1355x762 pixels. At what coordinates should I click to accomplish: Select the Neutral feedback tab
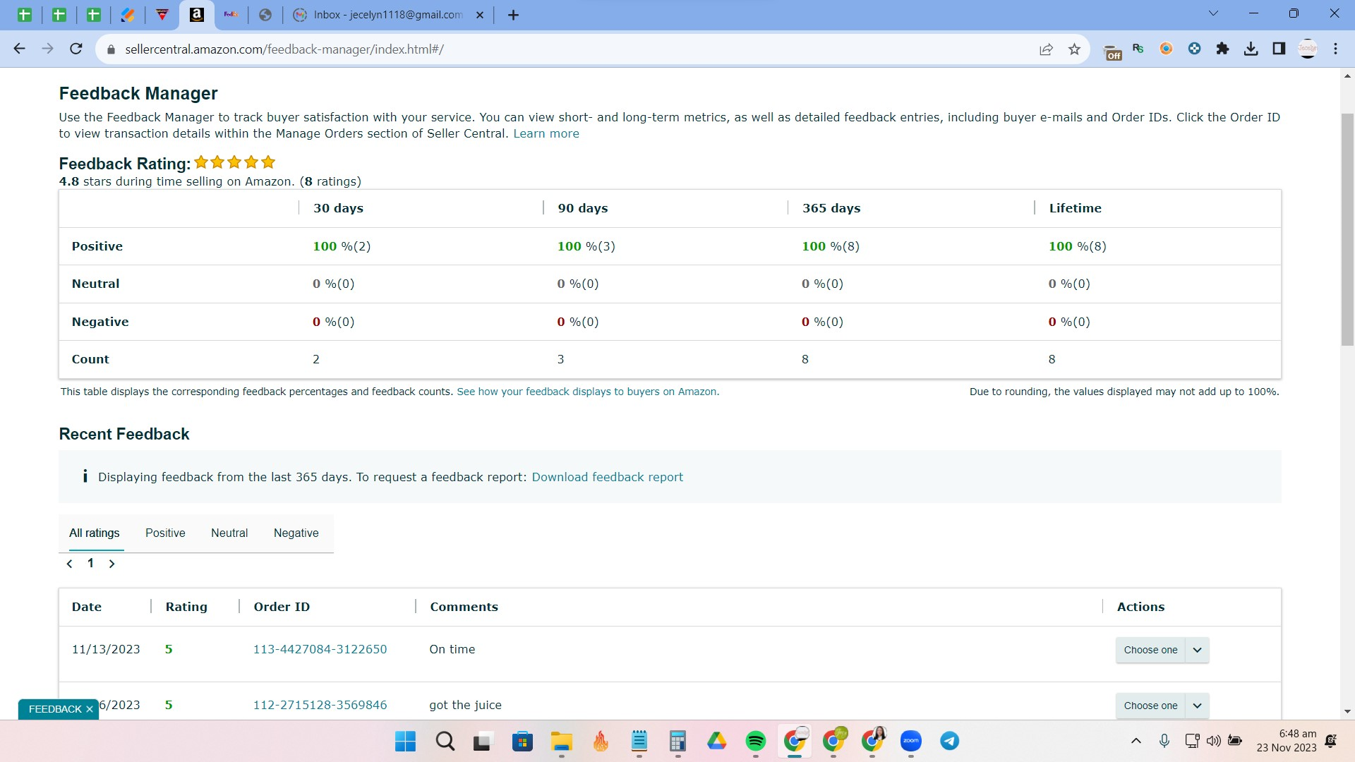tap(229, 533)
